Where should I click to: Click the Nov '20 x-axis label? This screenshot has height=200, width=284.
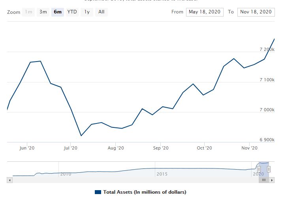point(249,148)
